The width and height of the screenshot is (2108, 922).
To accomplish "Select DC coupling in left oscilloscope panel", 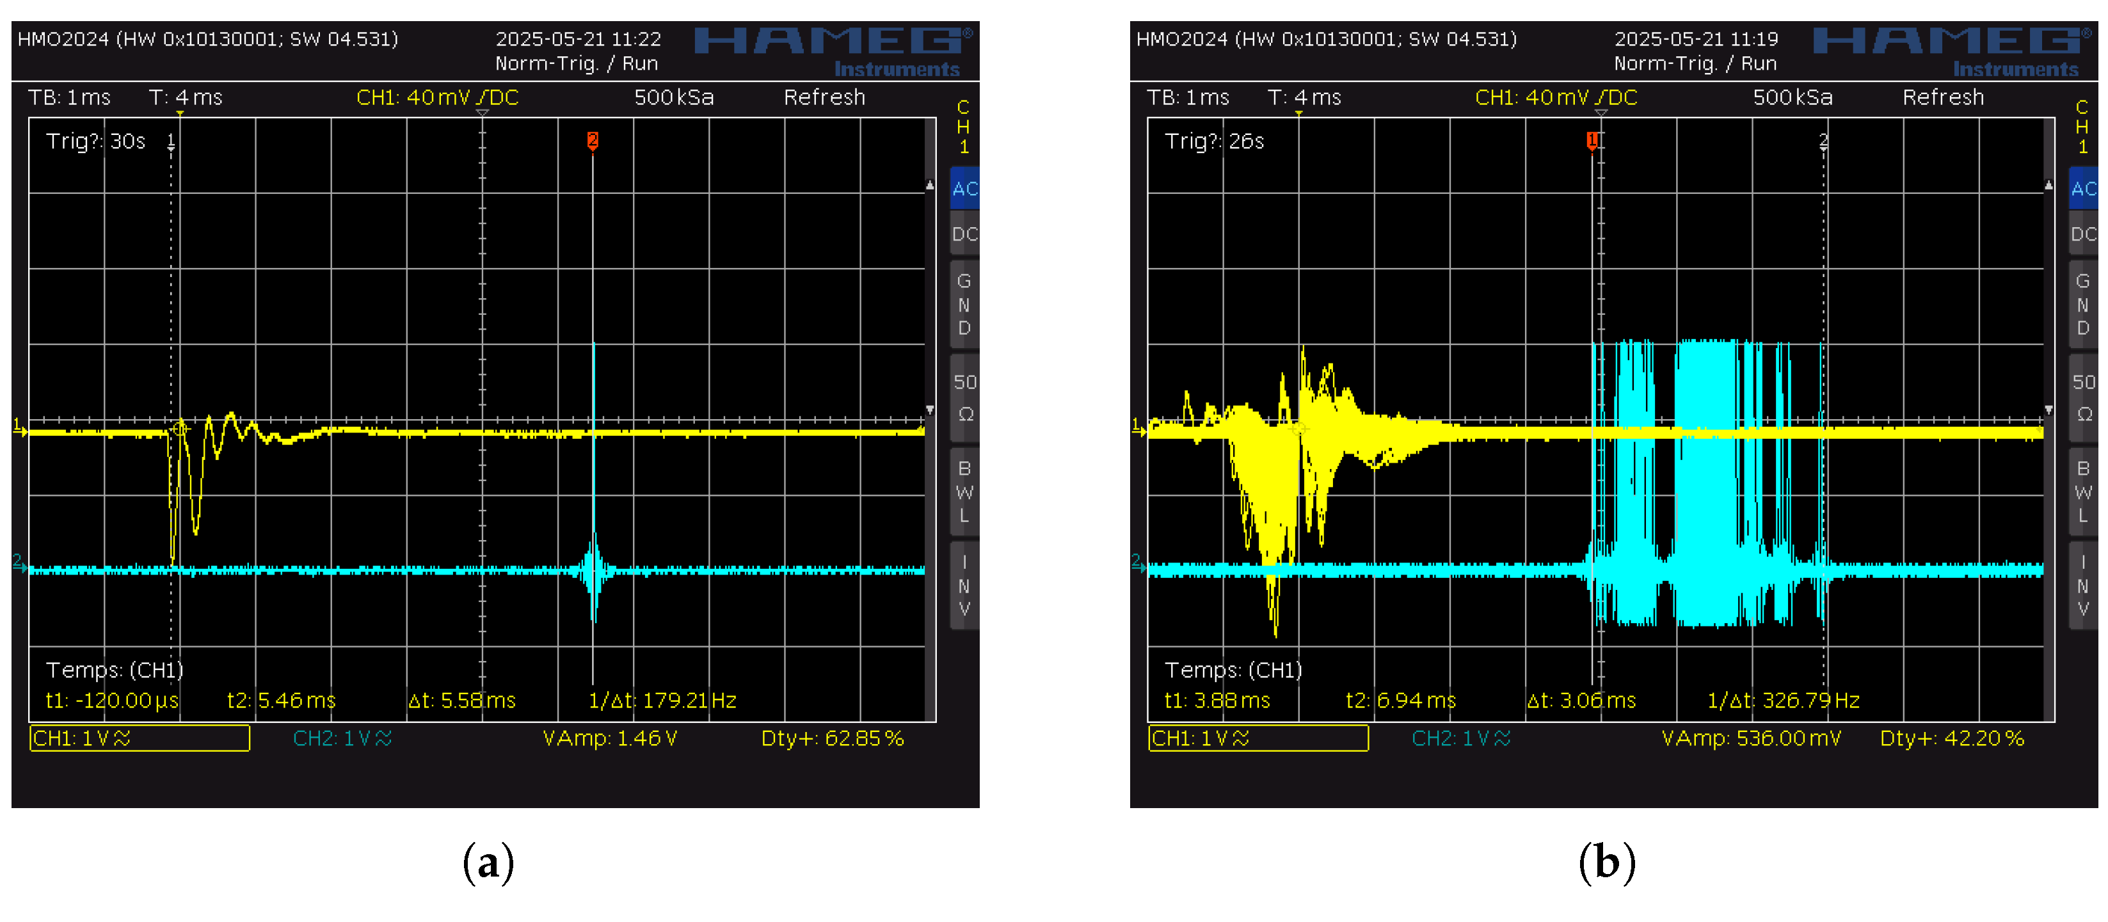I will tap(964, 235).
